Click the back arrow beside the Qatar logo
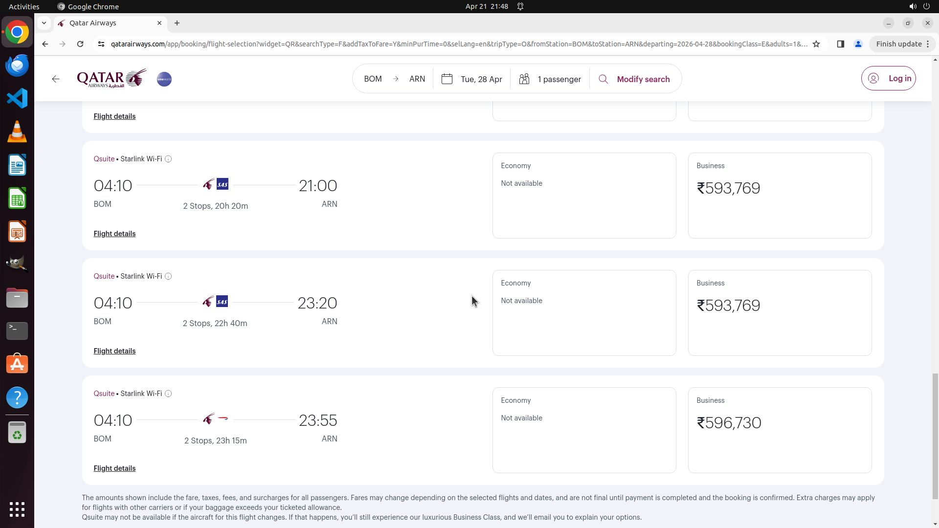This screenshot has width=939, height=528. pos(56,79)
